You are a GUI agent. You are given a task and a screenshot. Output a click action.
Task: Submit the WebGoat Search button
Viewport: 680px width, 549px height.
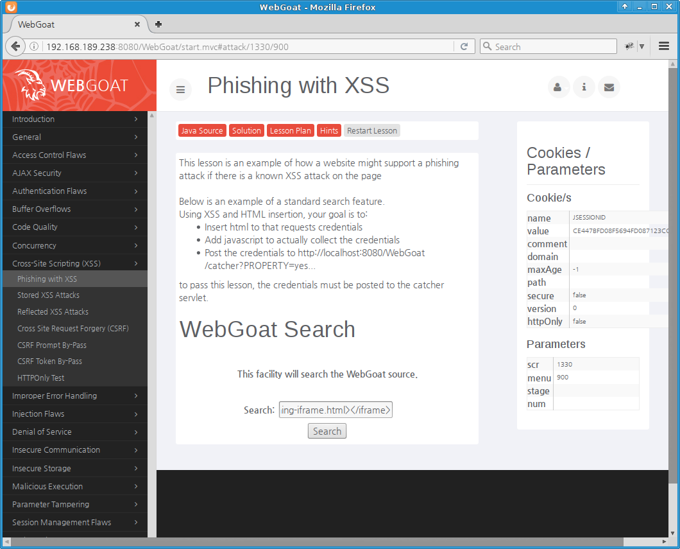click(327, 431)
